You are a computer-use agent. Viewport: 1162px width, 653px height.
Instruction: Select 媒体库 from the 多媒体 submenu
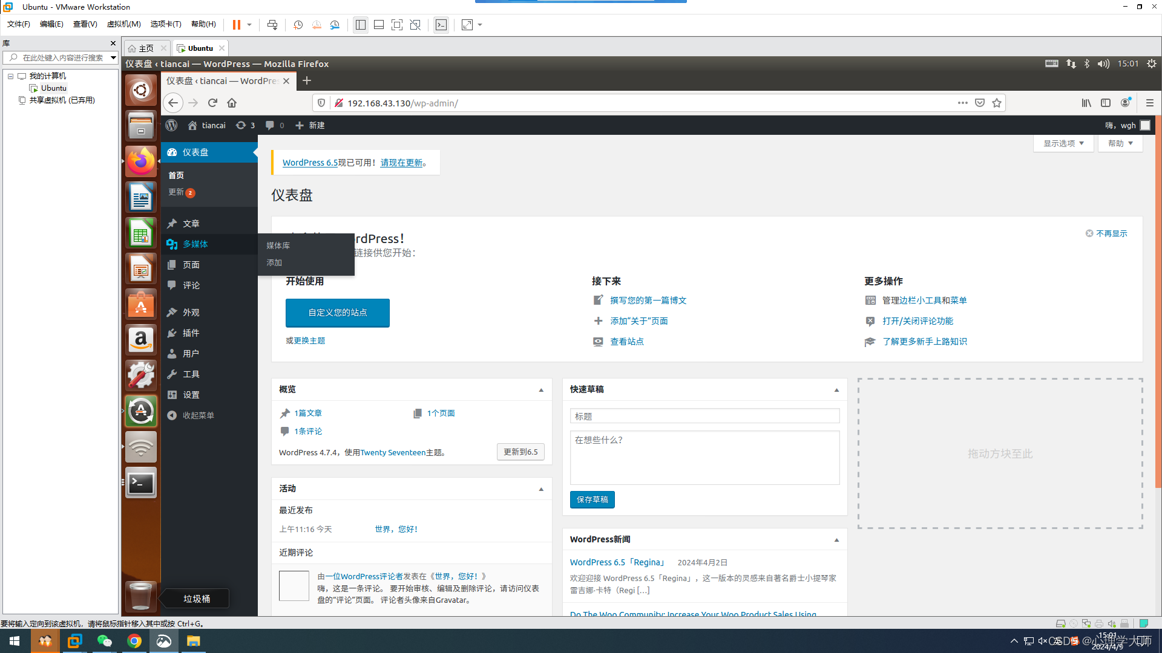click(278, 245)
